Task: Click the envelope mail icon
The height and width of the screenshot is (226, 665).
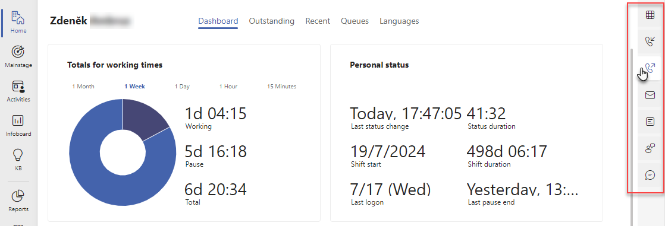Action: (x=650, y=96)
